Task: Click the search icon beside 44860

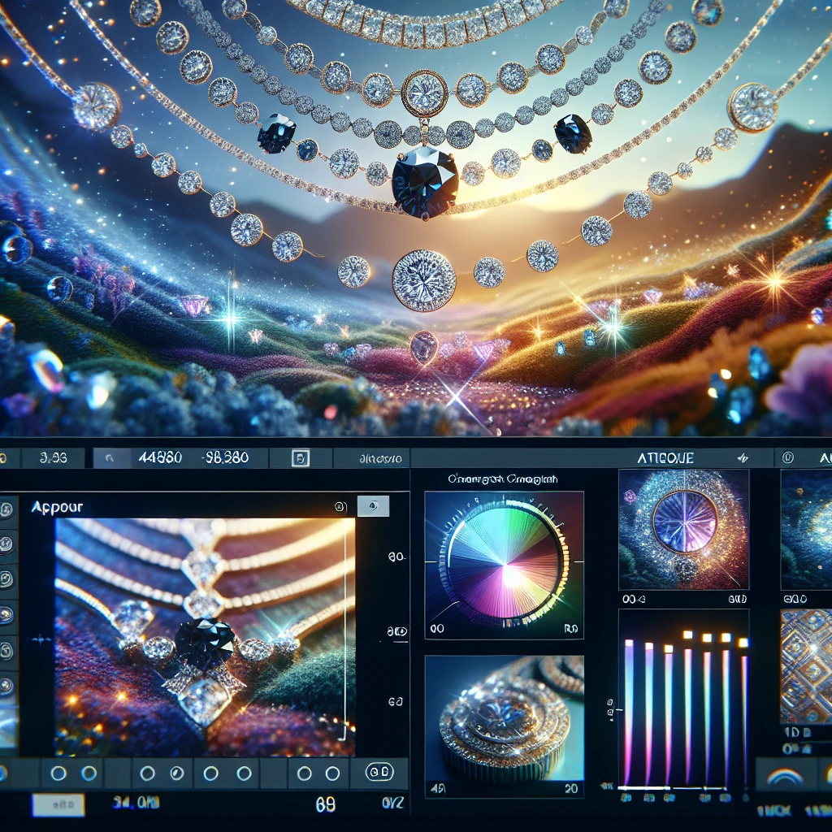Action: [x=110, y=458]
